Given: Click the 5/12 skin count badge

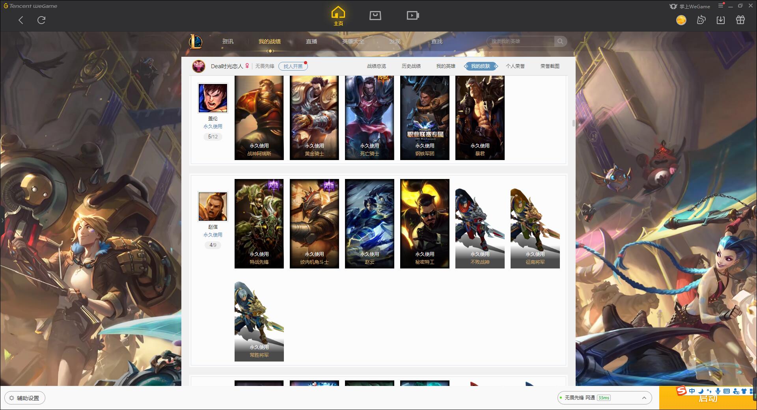Looking at the screenshot, I should tap(213, 137).
